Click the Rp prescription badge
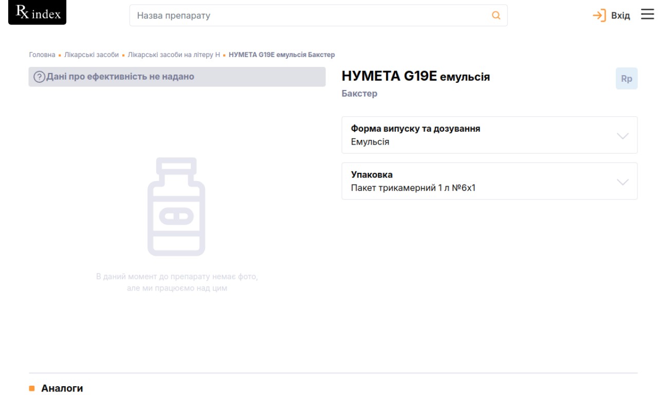The width and height of the screenshot is (658, 395). [x=626, y=79]
